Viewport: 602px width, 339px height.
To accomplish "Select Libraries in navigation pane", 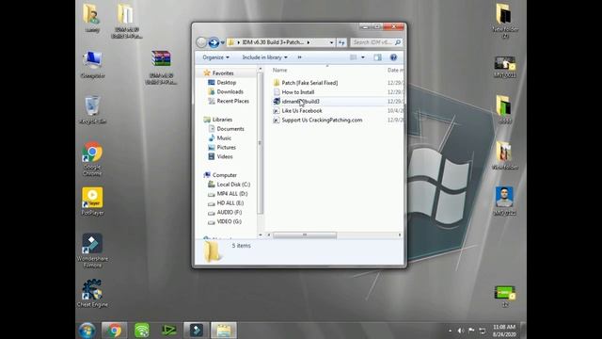I will coord(222,120).
